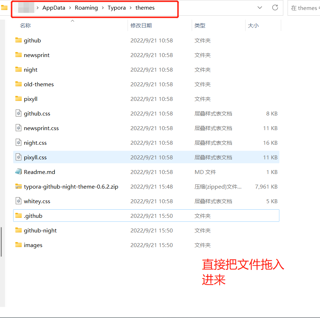
Task: Click the date cell of images folder
Action: point(152,245)
